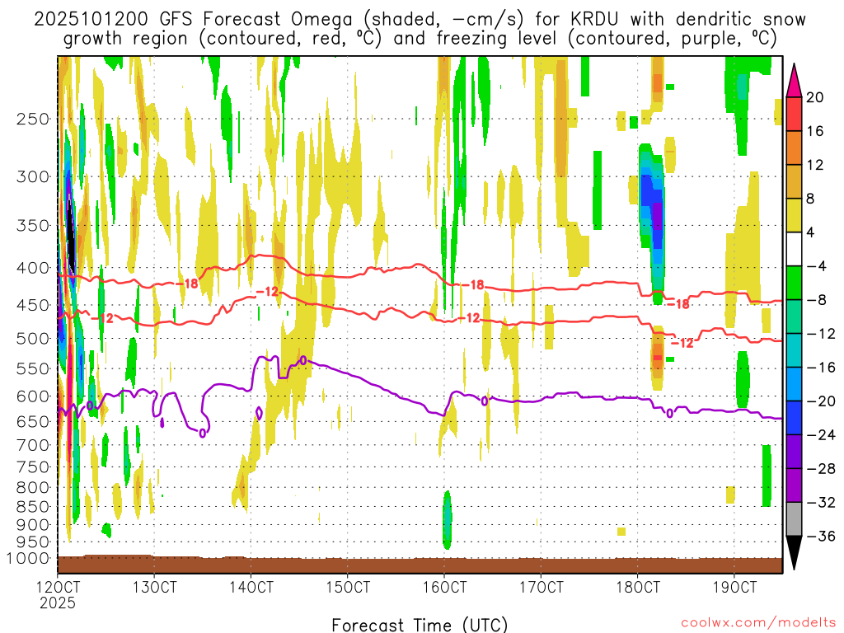Click the colorbar value -32

click(x=821, y=502)
